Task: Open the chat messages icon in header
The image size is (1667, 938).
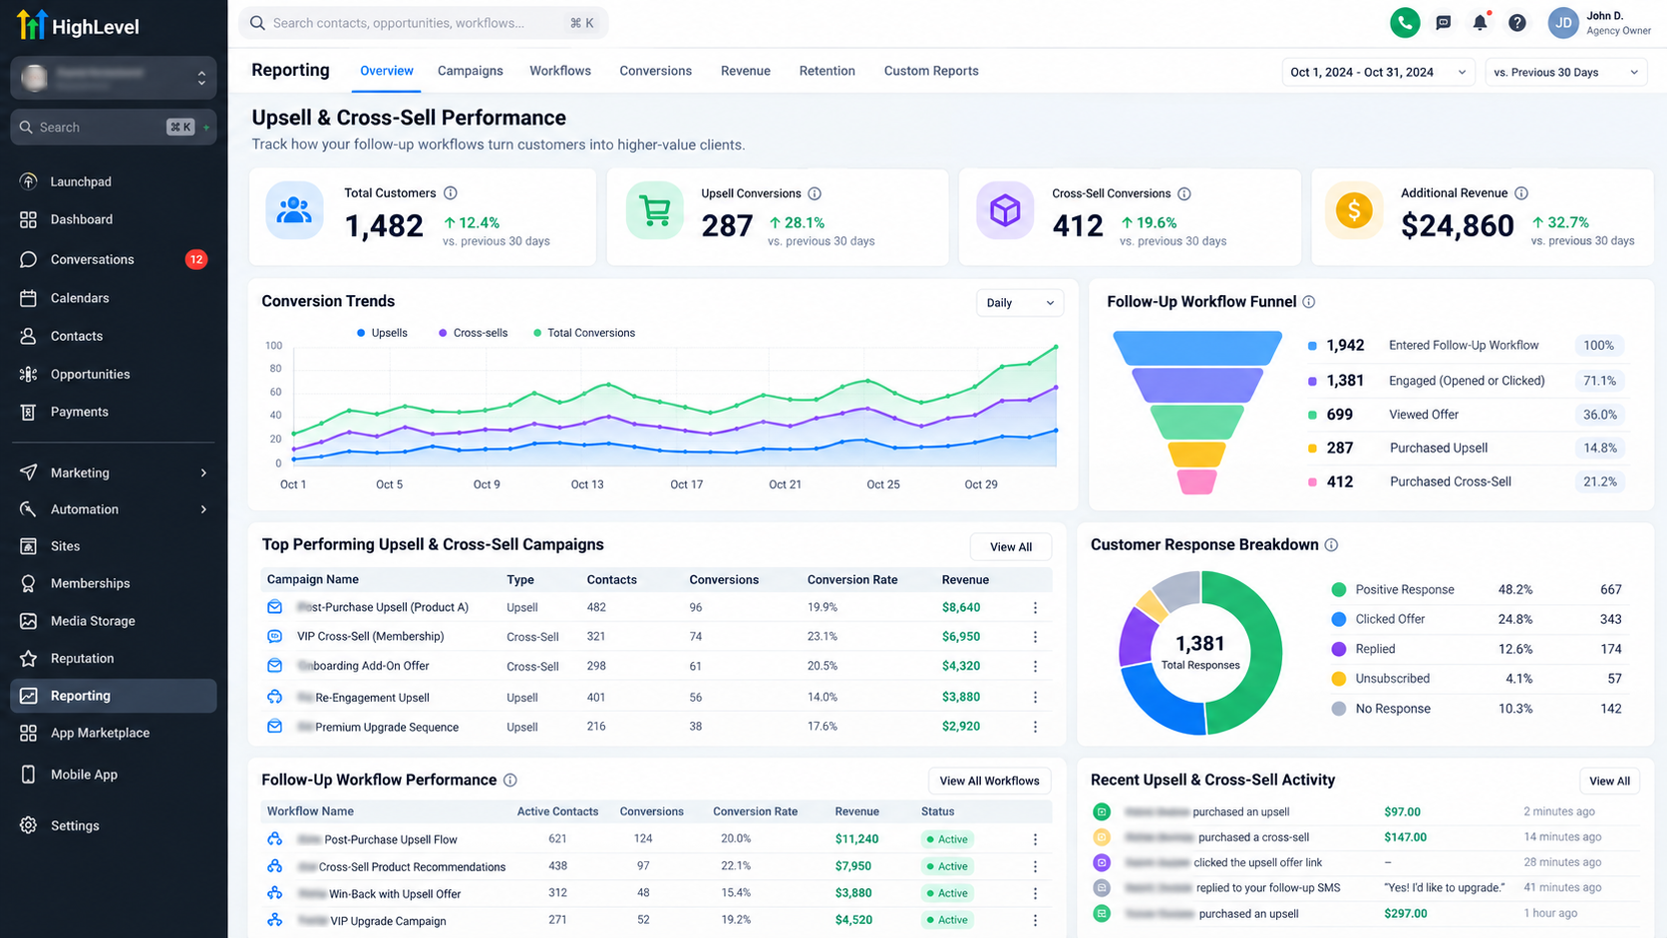Action: click(x=1443, y=22)
